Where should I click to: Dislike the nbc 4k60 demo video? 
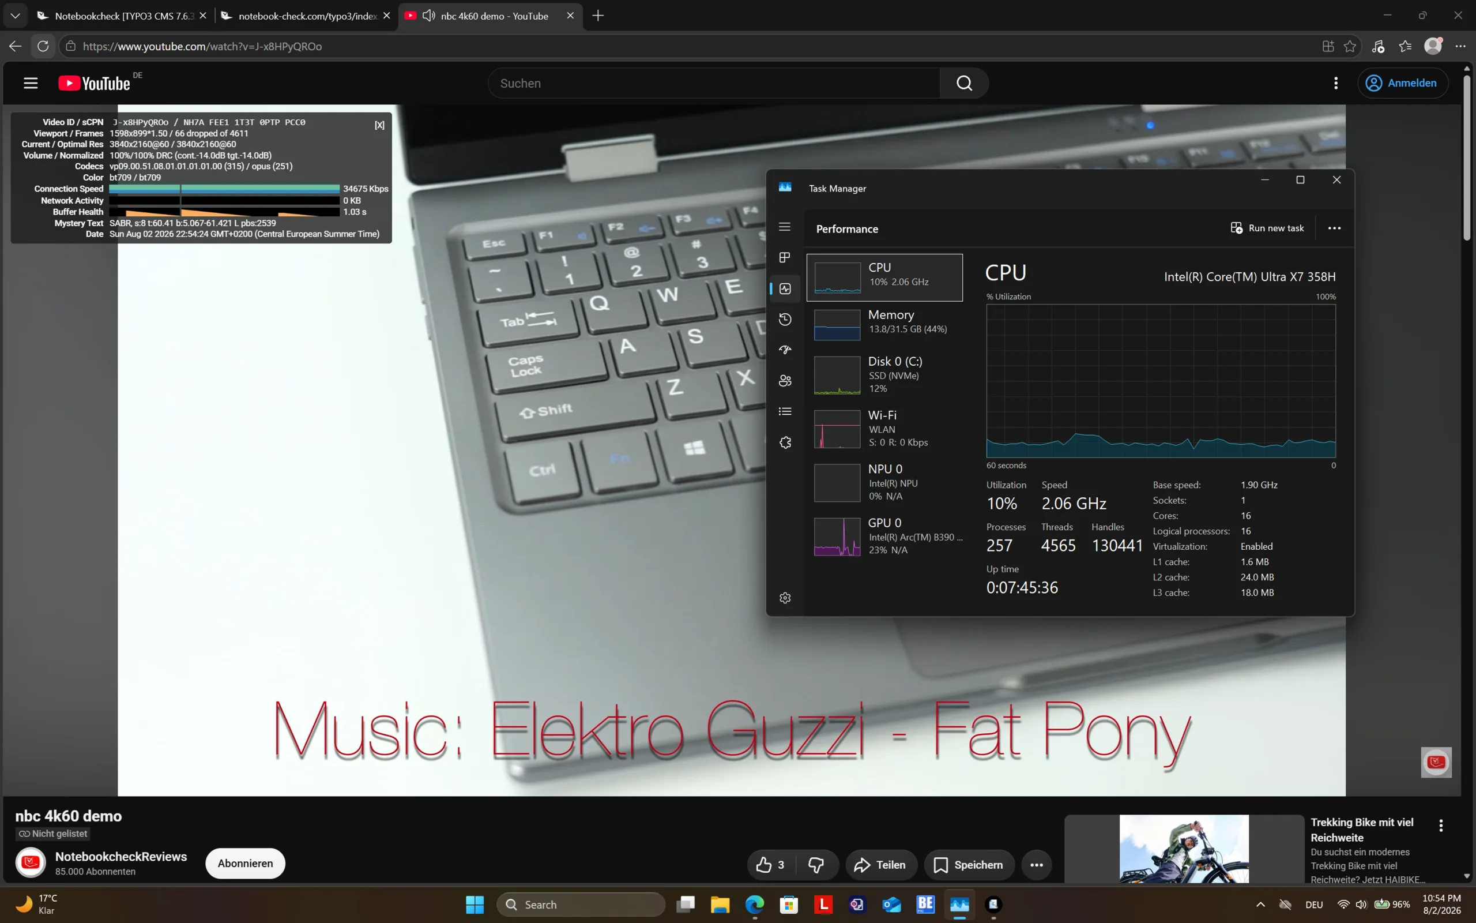pyautogui.click(x=816, y=864)
